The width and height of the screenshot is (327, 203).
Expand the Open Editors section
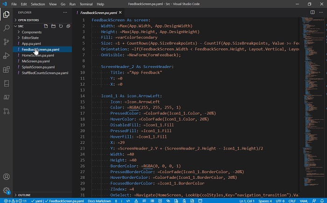(x=28, y=20)
